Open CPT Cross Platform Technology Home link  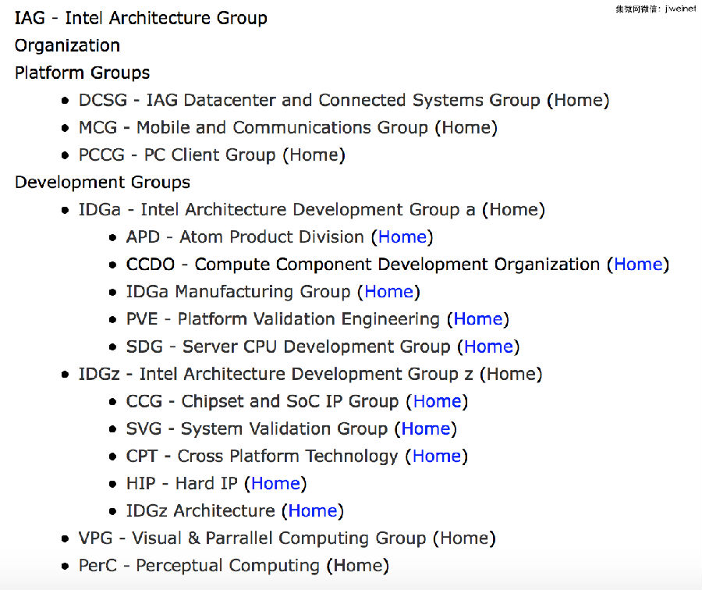click(x=437, y=456)
